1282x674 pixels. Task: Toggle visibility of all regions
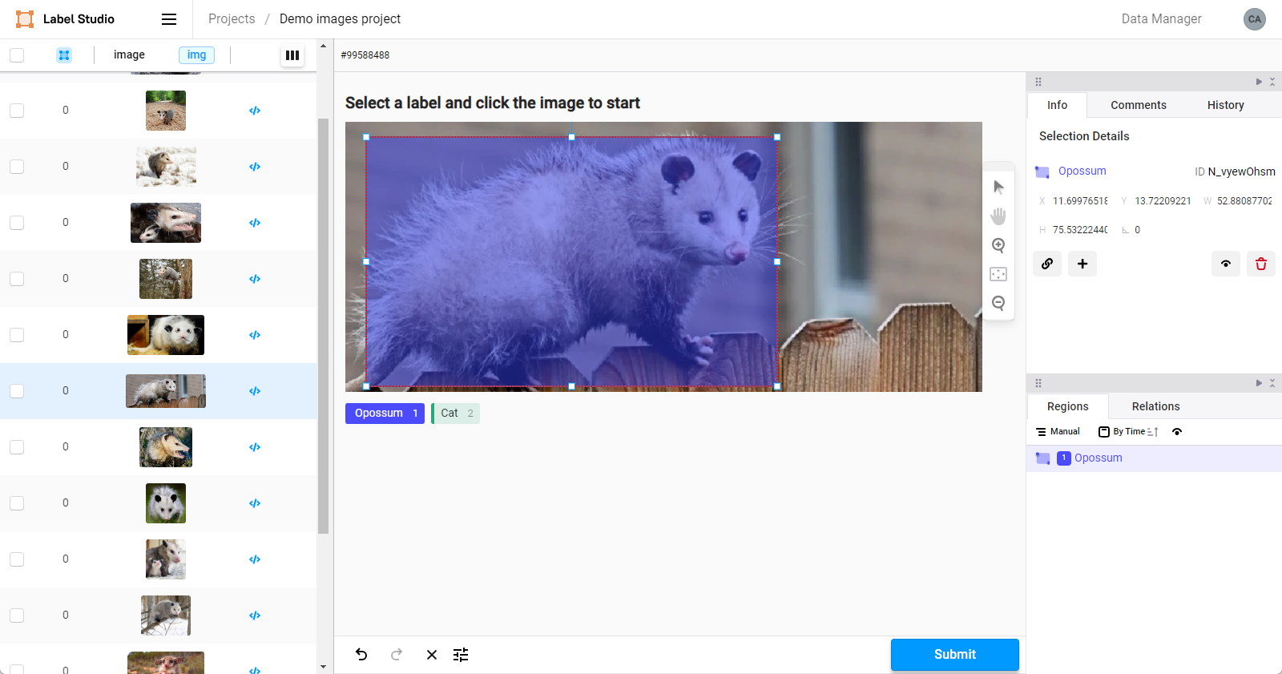[x=1177, y=432]
